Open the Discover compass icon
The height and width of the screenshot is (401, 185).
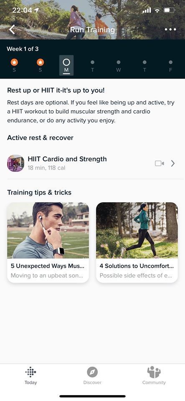click(x=92, y=372)
